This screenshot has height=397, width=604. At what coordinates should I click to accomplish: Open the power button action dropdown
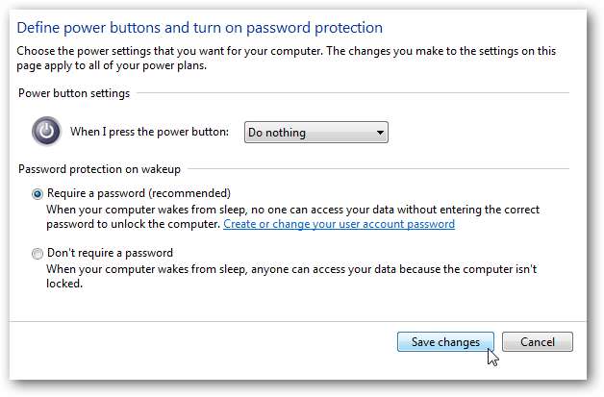[315, 132]
